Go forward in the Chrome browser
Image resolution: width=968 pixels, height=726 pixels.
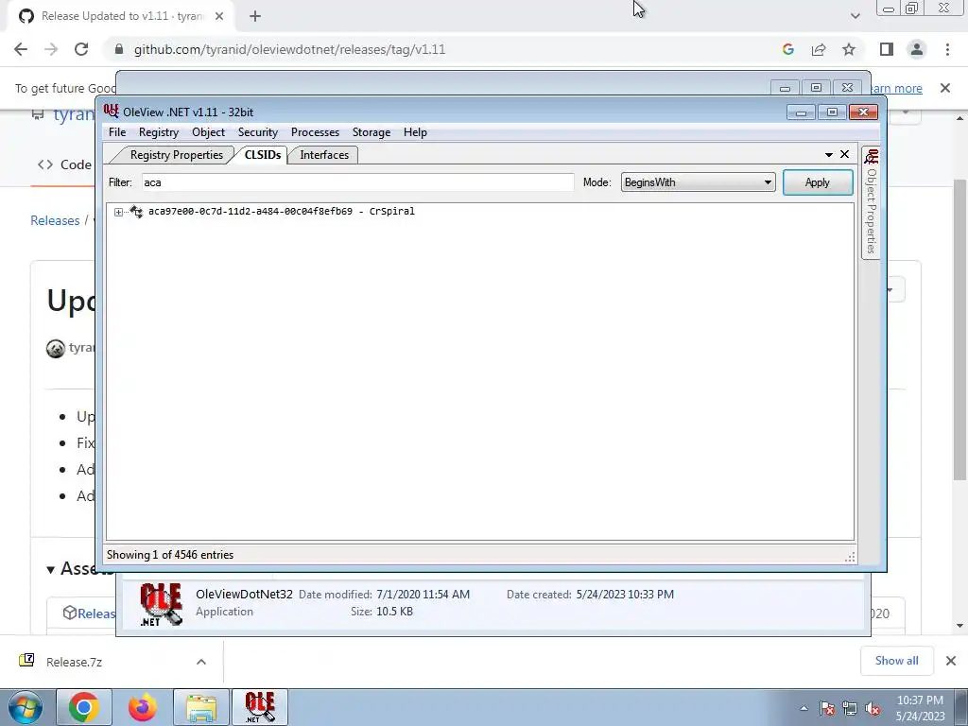pos(51,49)
